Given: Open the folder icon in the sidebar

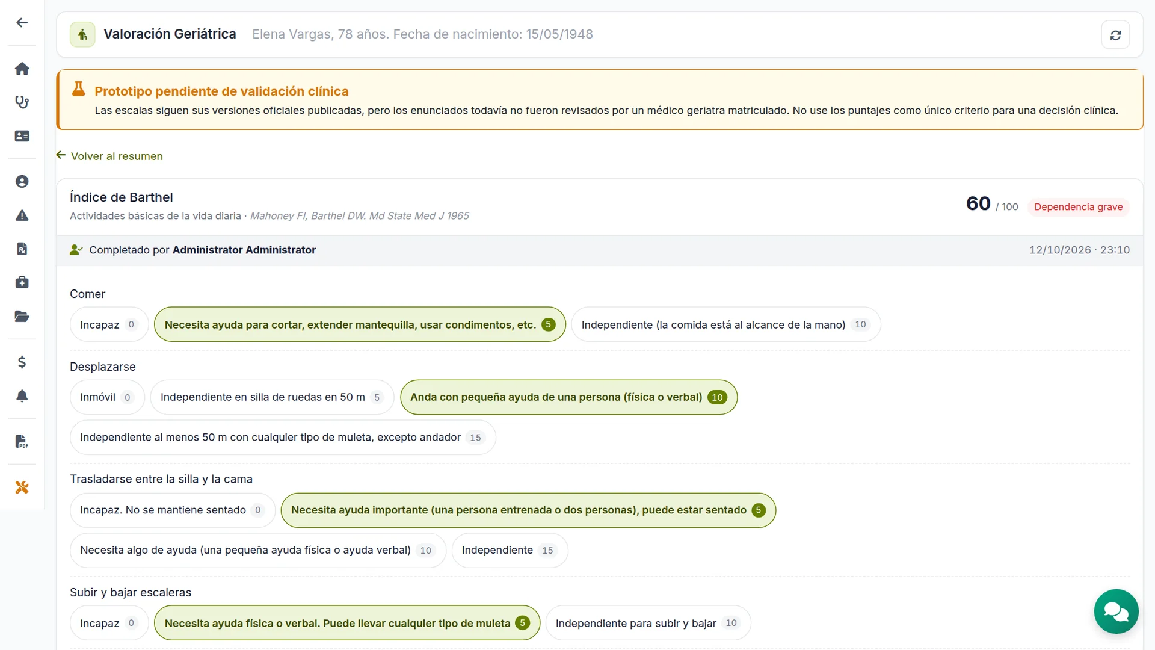Looking at the screenshot, I should pos(22,317).
